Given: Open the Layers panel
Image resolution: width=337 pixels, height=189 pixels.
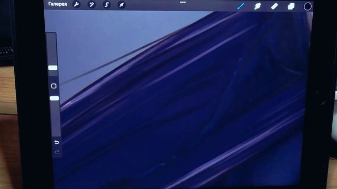Looking at the screenshot, I should click(x=291, y=6).
